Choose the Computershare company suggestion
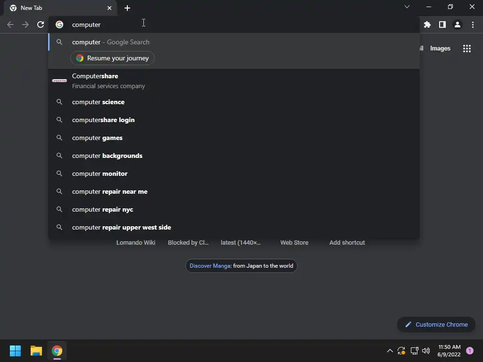Image resolution: width=483 pixels, height=362 pixels. point(234,81)
